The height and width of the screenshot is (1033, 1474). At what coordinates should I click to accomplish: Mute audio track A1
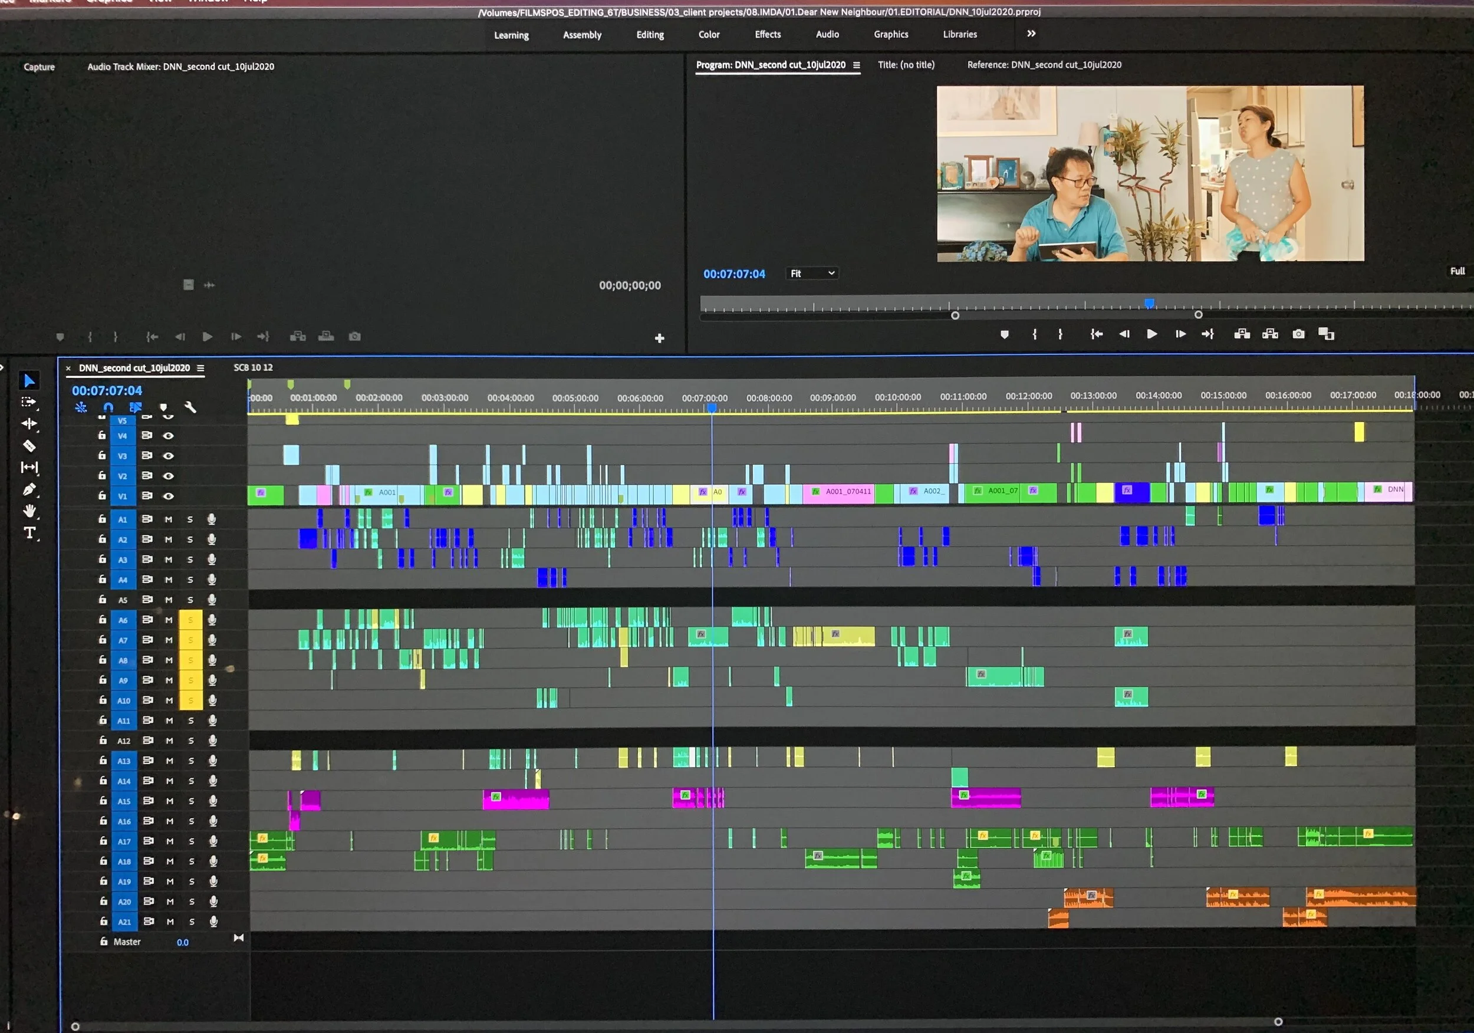168,519
